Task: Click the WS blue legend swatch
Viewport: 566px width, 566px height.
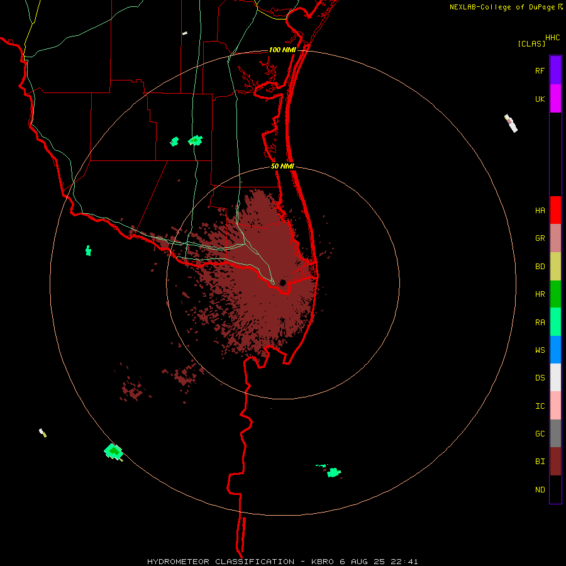Action: click(x=555, y=350)
